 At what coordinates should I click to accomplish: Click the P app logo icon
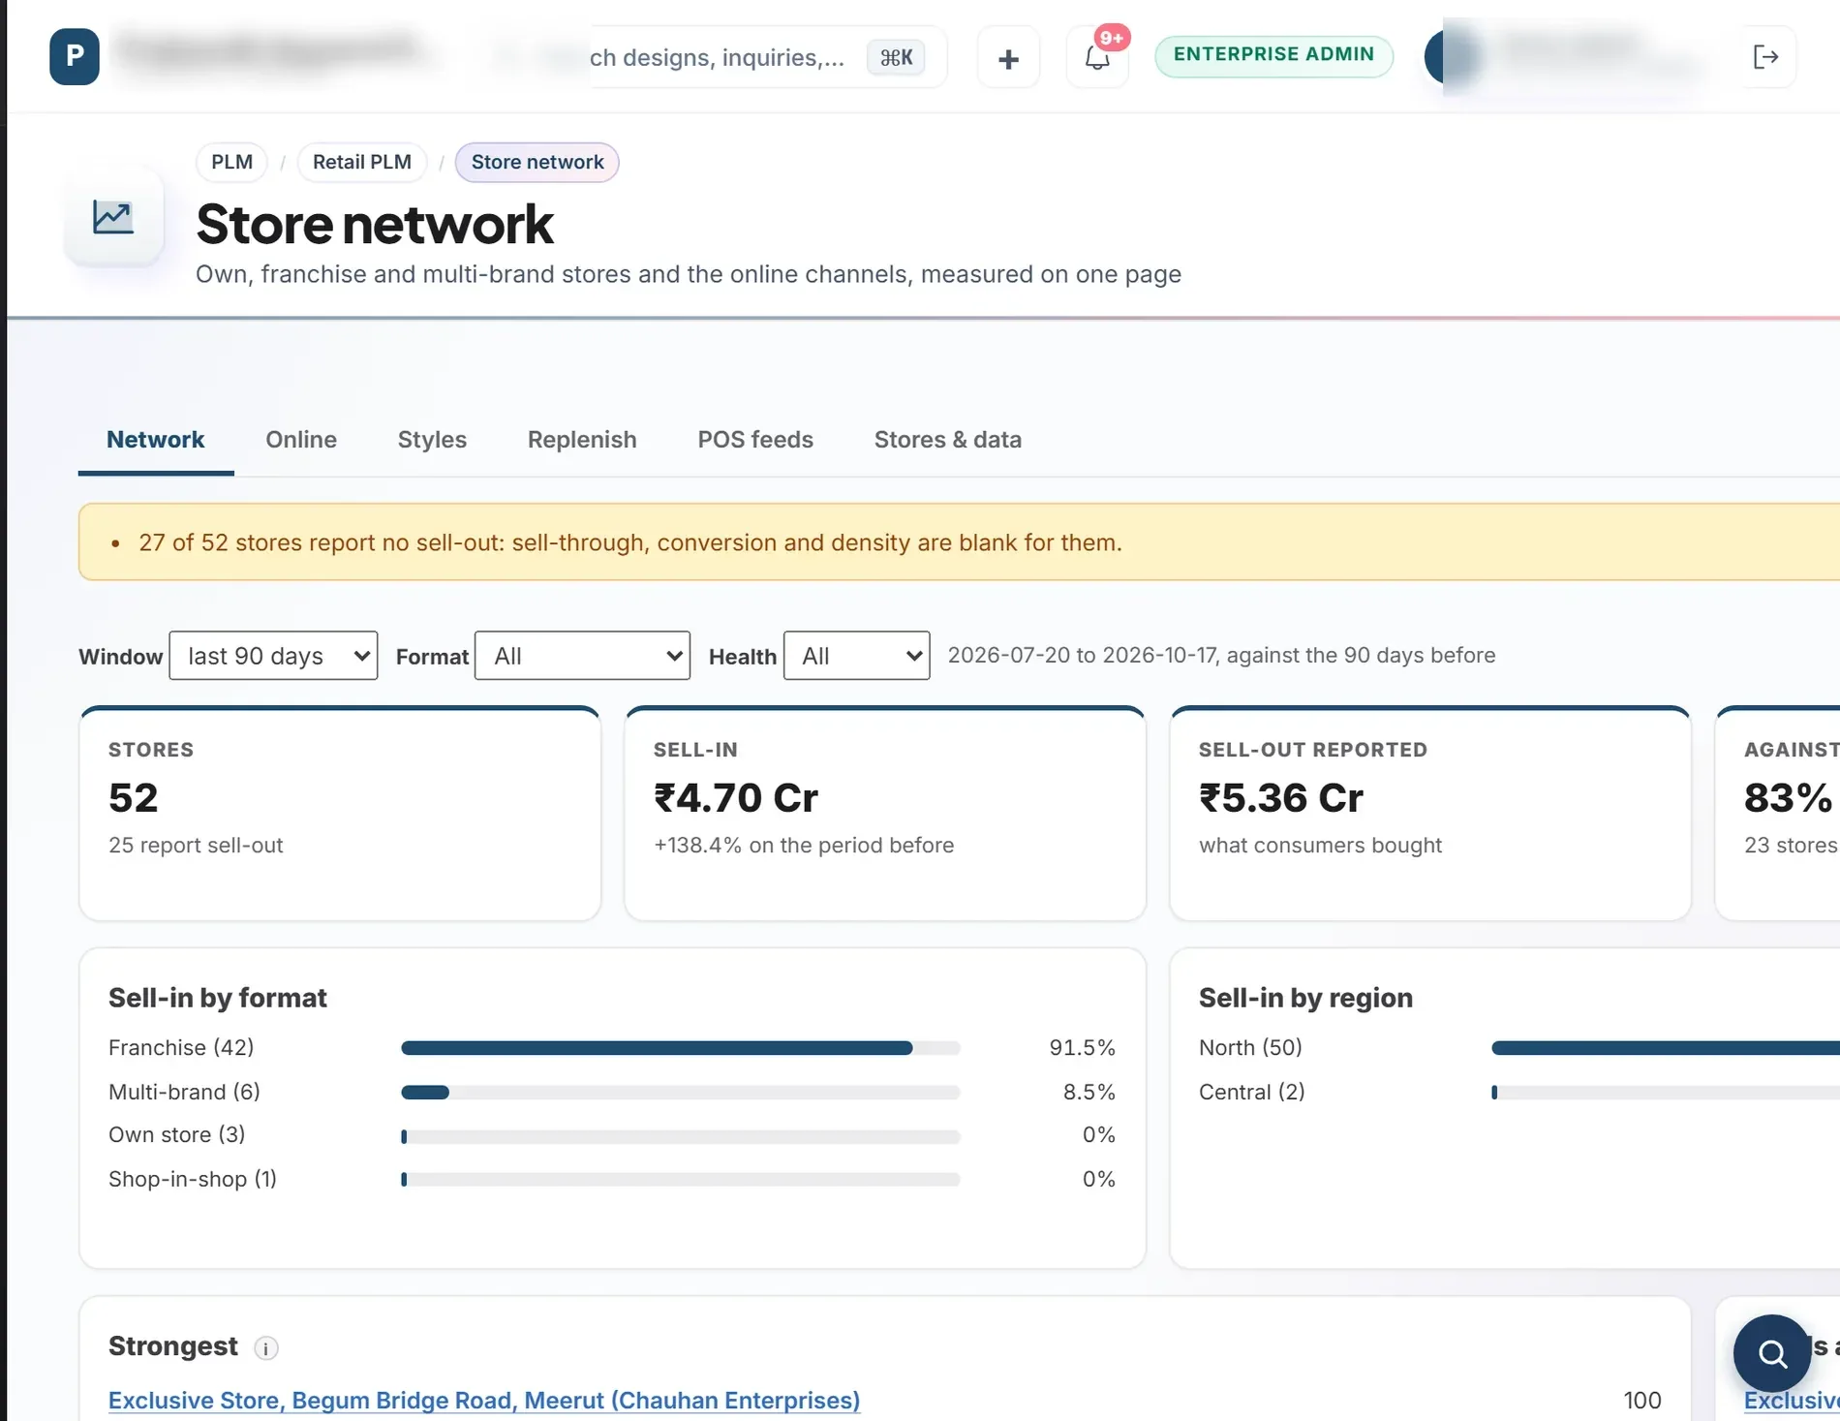coord(75,56)
